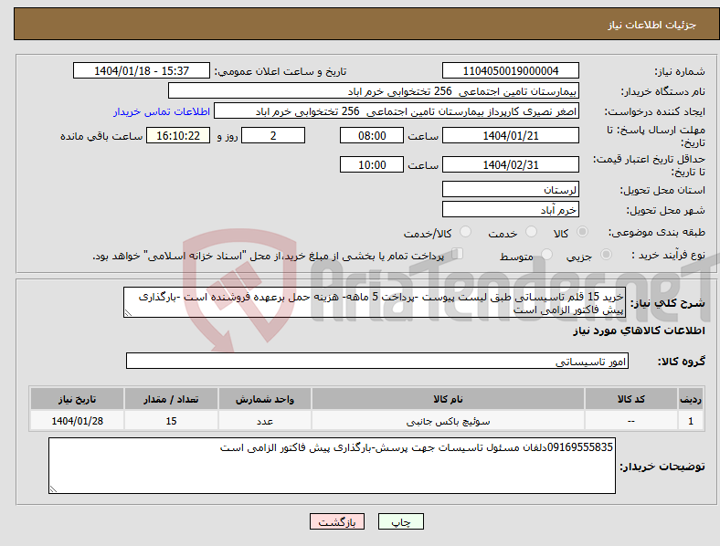Click the اطلاعات کالاهای مورد نیاز heading

640,331
